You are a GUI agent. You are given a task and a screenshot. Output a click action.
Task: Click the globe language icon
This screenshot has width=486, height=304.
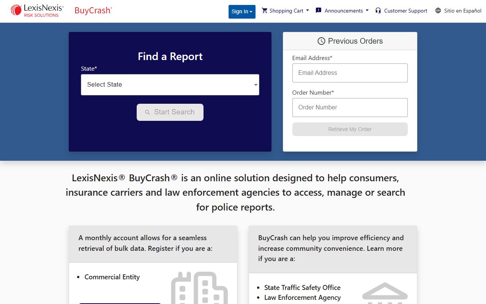point(438,11)
